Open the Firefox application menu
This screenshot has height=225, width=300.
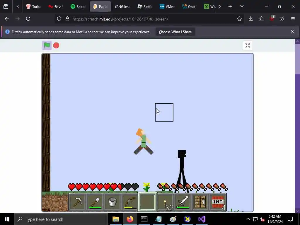click(x=293, y=19)
